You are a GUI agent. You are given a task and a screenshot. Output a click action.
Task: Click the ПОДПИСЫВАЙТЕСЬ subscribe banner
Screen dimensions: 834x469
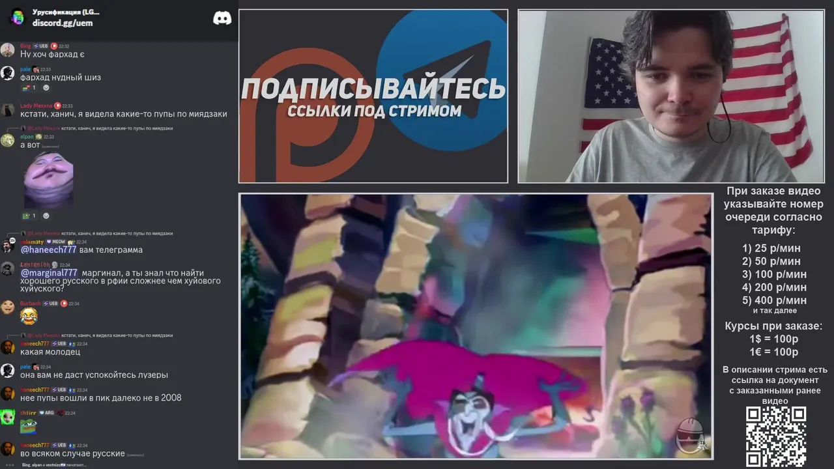pyautogui.click(x=373, y=89)
